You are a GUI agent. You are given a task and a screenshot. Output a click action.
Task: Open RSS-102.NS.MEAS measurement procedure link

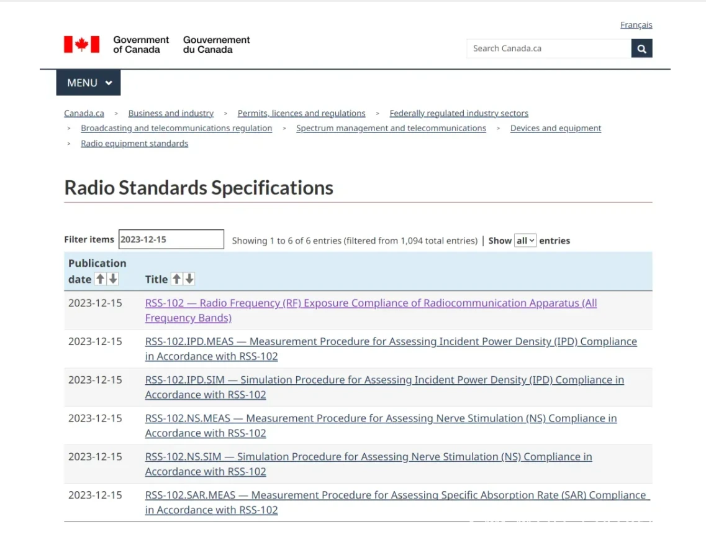click(381, 418)
